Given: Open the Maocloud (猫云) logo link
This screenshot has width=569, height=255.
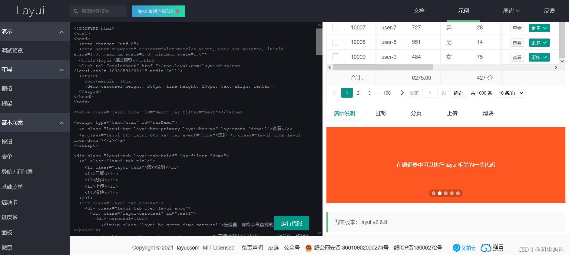Looking at the screenshot, I should (x=492, y=248).
